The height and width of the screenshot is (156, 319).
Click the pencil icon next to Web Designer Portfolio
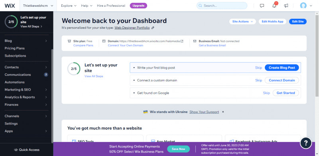point(153,28)
